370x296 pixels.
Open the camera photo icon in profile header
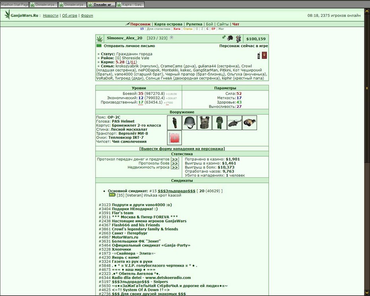pyautogui.click(x=230, y=38)
